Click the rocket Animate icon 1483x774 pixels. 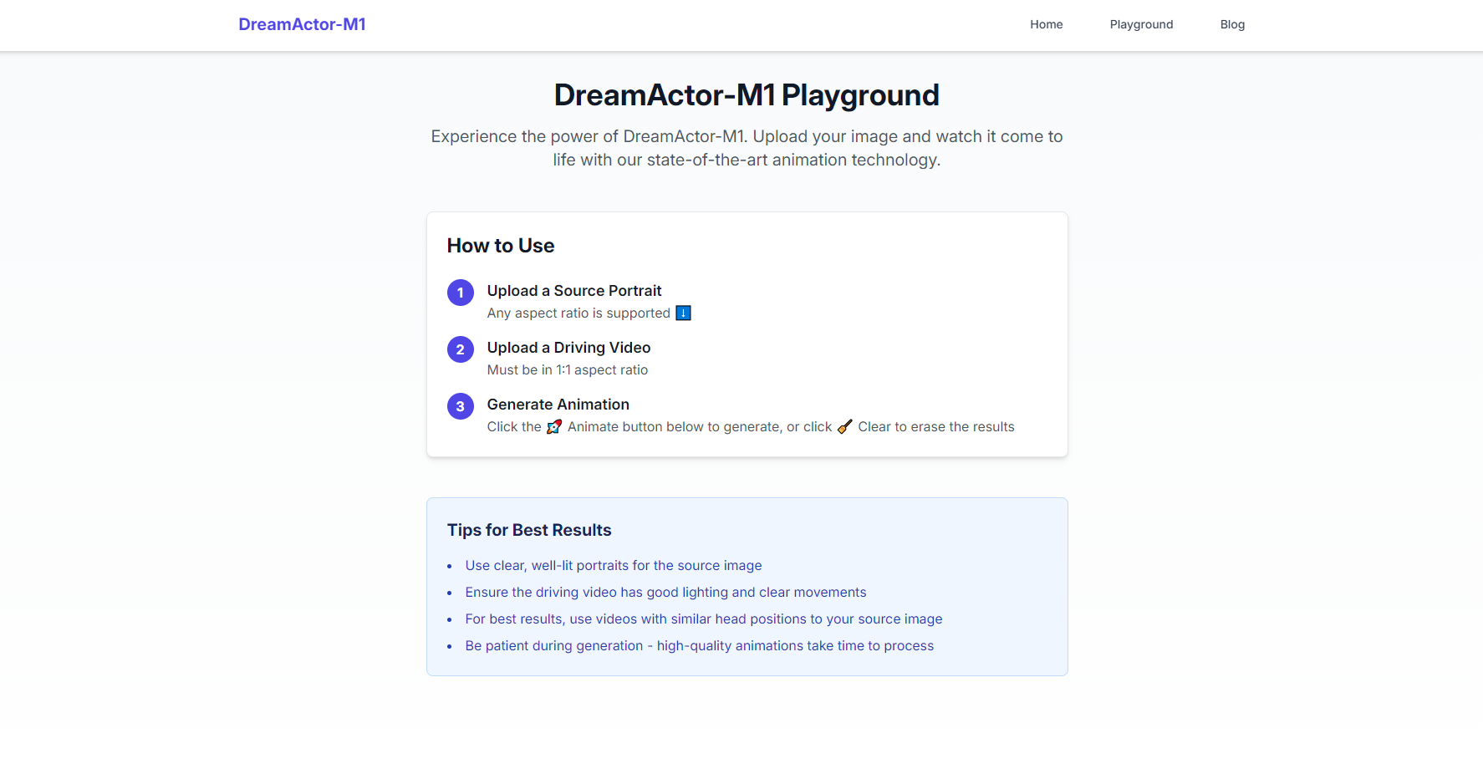[554, 426]
